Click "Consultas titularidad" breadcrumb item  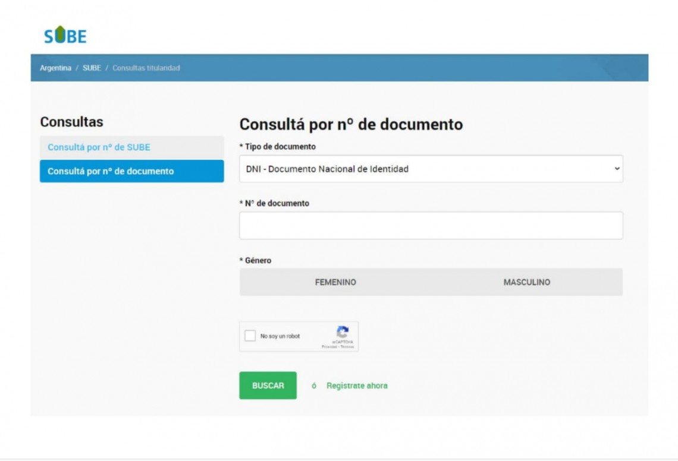point(146,68)
